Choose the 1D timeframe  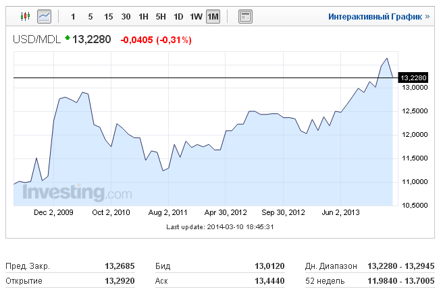pyautogui.click(x=178, y=17)
